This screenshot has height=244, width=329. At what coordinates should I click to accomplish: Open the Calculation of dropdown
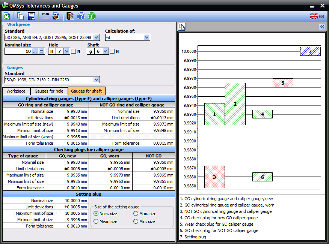click(x=147, y=37)
